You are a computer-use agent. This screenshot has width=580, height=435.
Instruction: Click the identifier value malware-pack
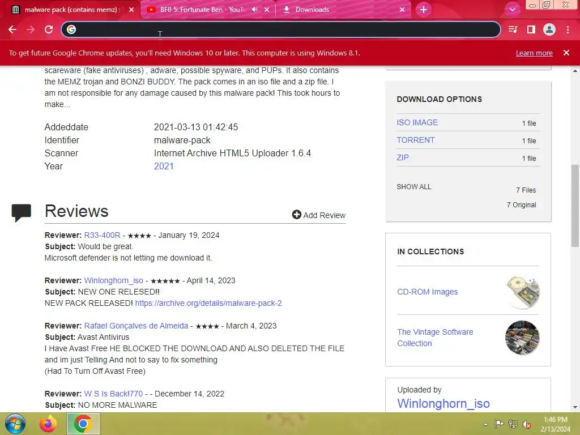182,140
